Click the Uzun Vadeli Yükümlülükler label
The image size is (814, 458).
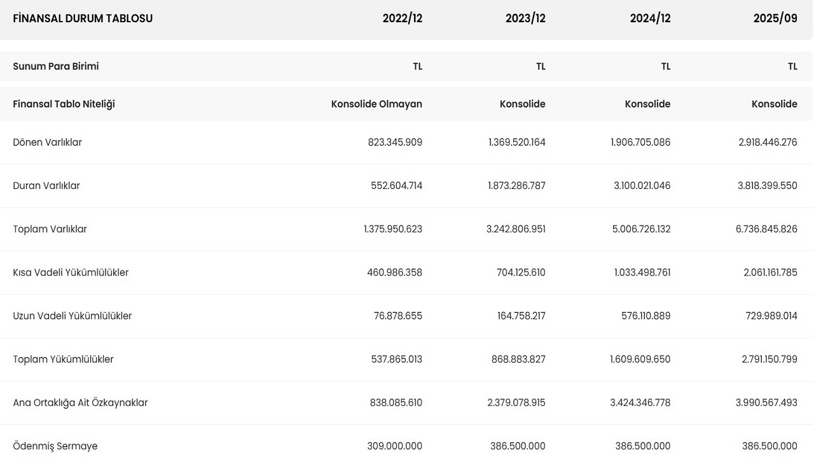click(72, 316)
